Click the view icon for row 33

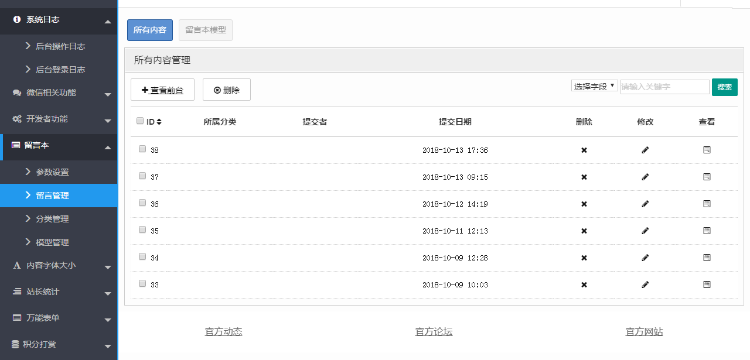click(707, 284)
